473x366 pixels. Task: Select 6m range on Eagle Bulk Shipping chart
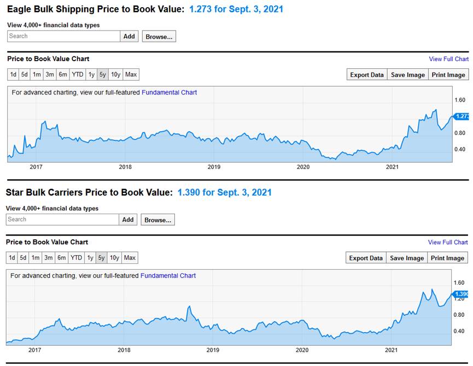(x=63, y=74)
